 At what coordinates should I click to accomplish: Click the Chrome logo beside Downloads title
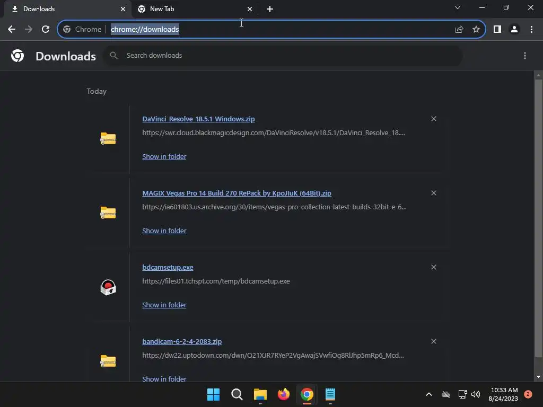pos(17,55)
